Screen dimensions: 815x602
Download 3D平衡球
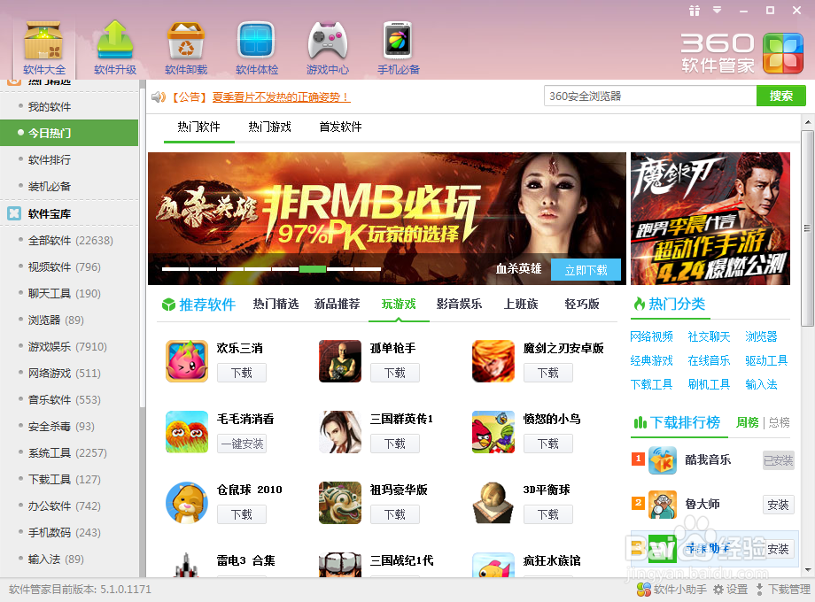tap(547, 514)
